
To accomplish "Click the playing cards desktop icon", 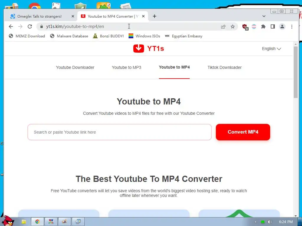I will pos(56,5).
